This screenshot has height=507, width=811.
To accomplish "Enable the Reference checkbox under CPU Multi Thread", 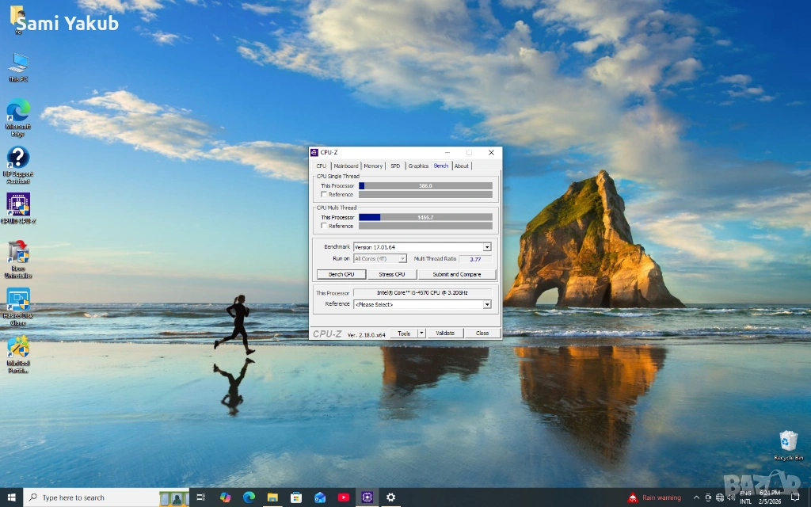I will [x=324, y=226].
